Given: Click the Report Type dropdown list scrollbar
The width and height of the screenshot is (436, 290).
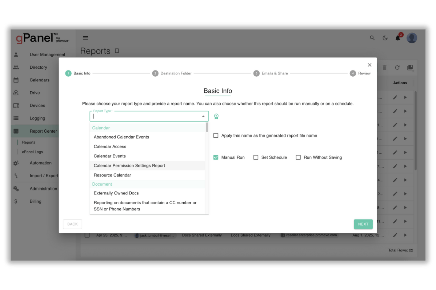Looking at the screenshot, I should point(207,128).
